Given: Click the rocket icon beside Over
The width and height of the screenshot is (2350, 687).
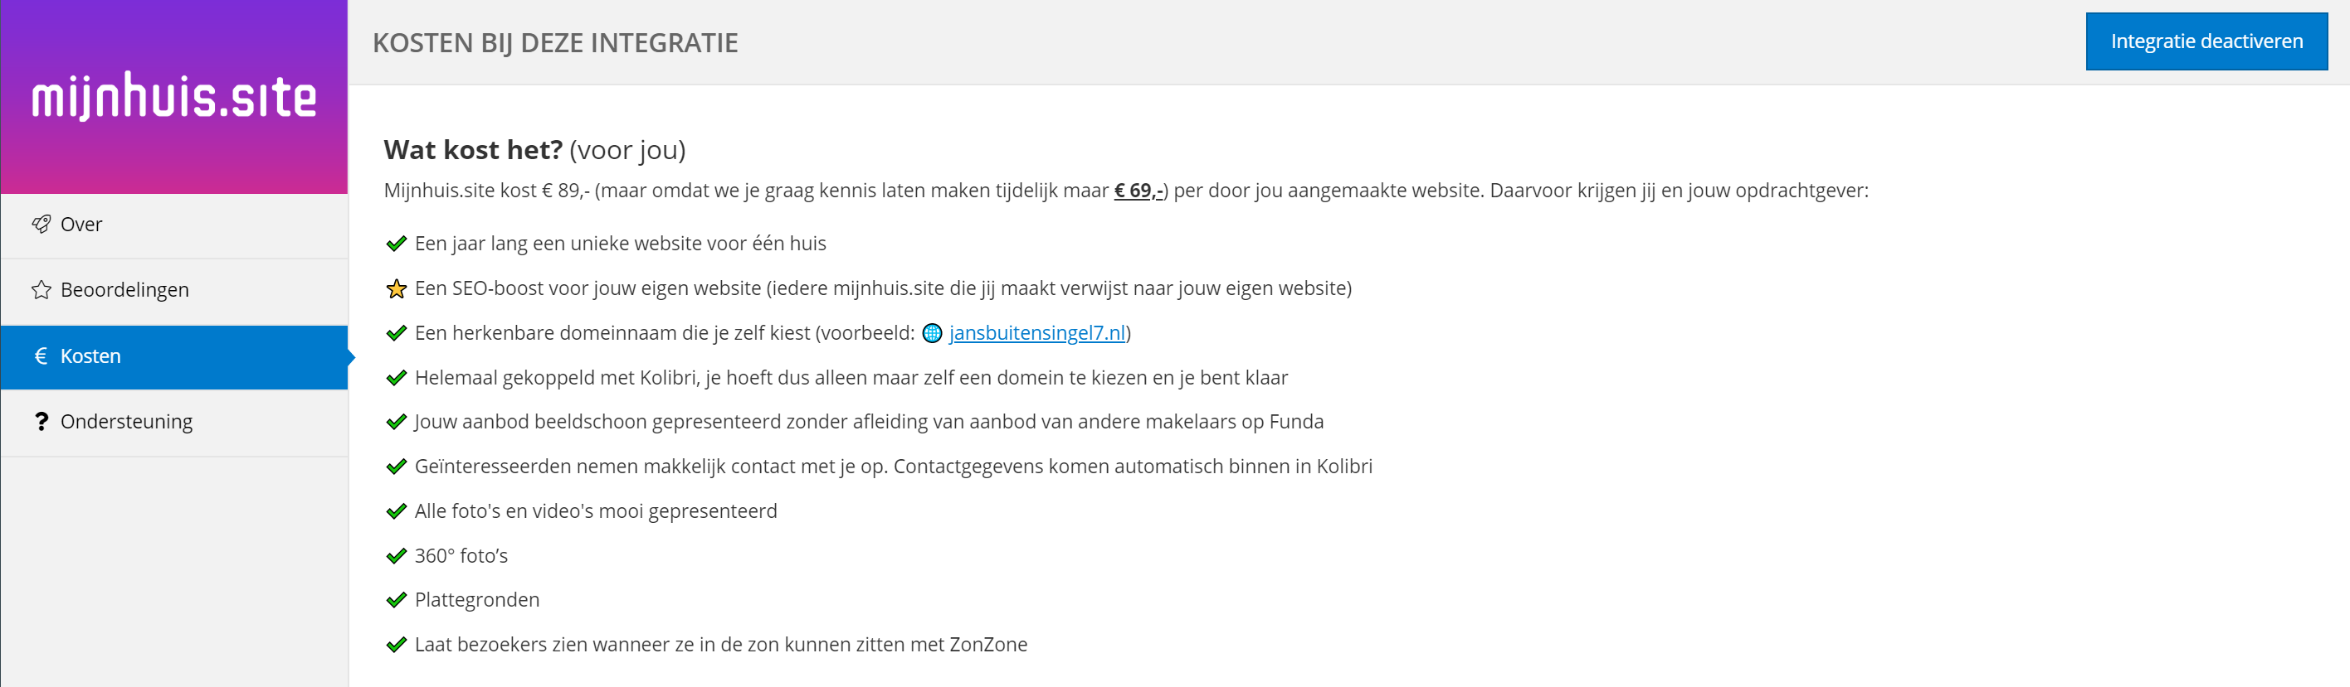Looking at the screenshot, I should click(41, 224).
